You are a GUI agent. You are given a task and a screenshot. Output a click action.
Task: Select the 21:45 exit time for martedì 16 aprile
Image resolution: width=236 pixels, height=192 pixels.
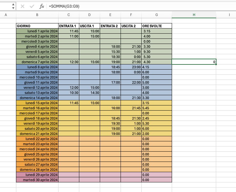coord(131,108)
